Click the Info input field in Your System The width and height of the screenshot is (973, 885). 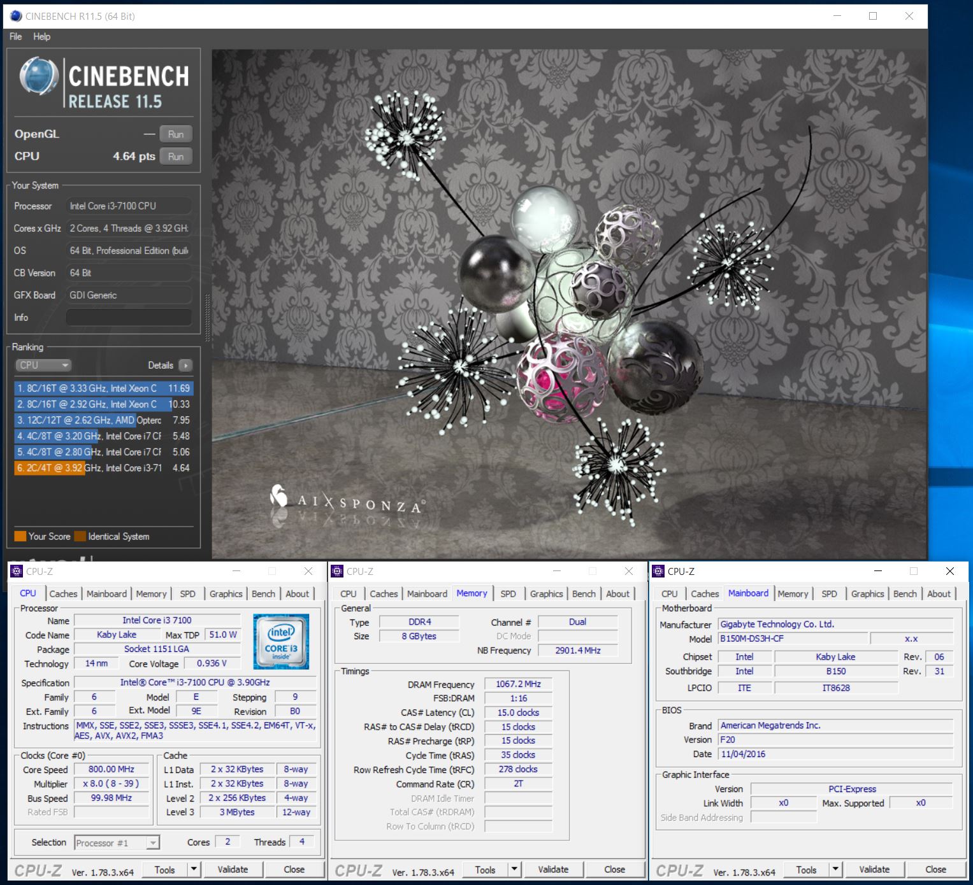(x=129, y=317)
